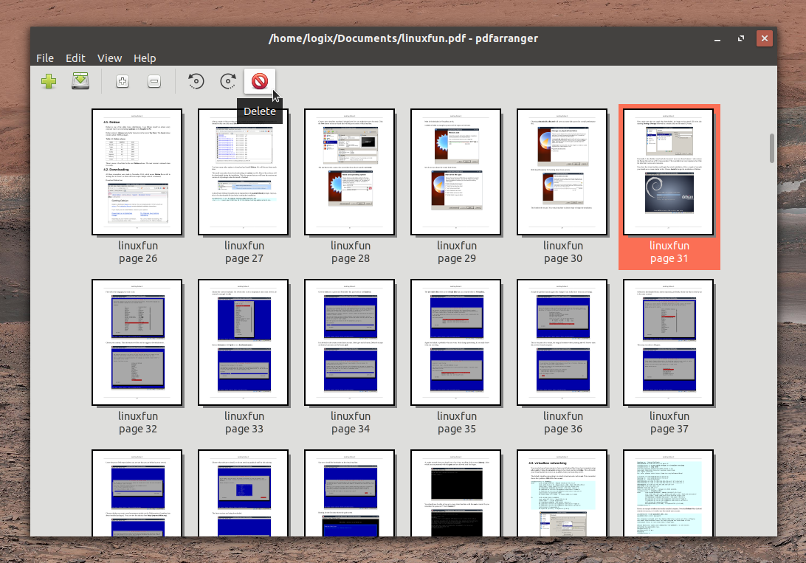The image size is (806, 563).
Task: Select the linuxfun page 34 thumbnail
Action: tap(350, 342)
